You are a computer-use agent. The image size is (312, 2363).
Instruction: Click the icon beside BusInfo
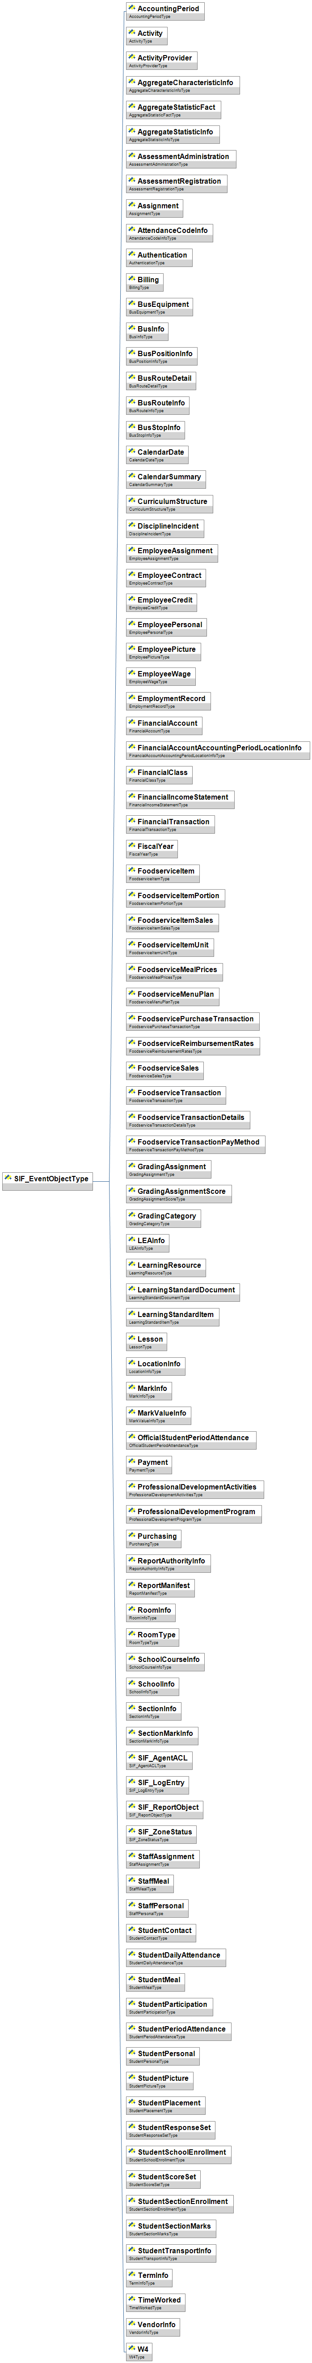132,328
